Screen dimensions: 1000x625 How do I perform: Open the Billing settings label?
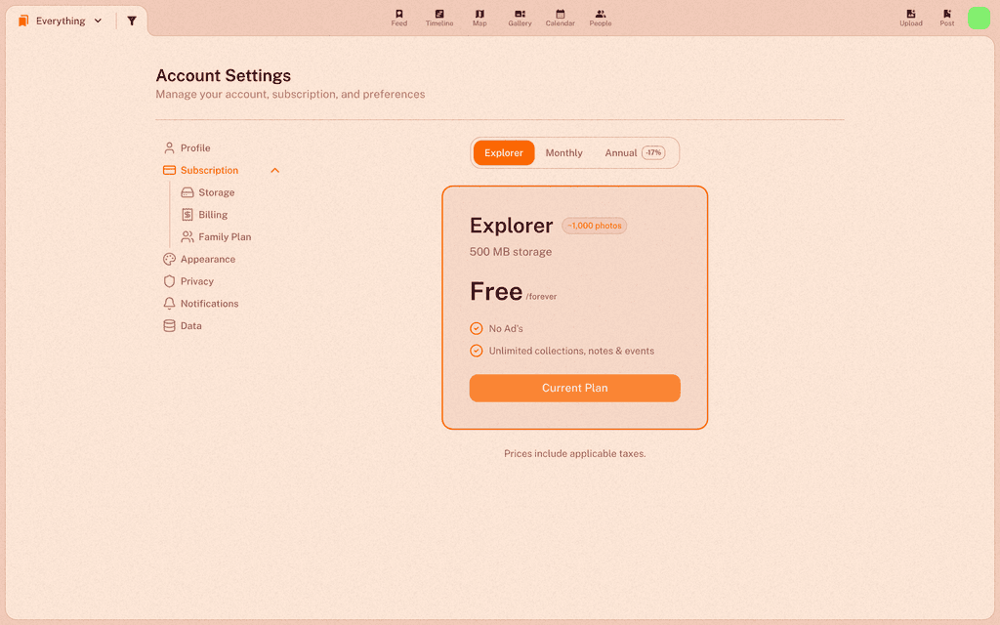[x=213, y=215]
